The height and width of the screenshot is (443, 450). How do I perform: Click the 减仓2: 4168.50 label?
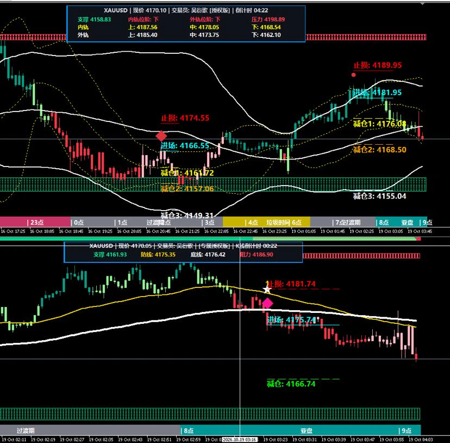point(380,150)
